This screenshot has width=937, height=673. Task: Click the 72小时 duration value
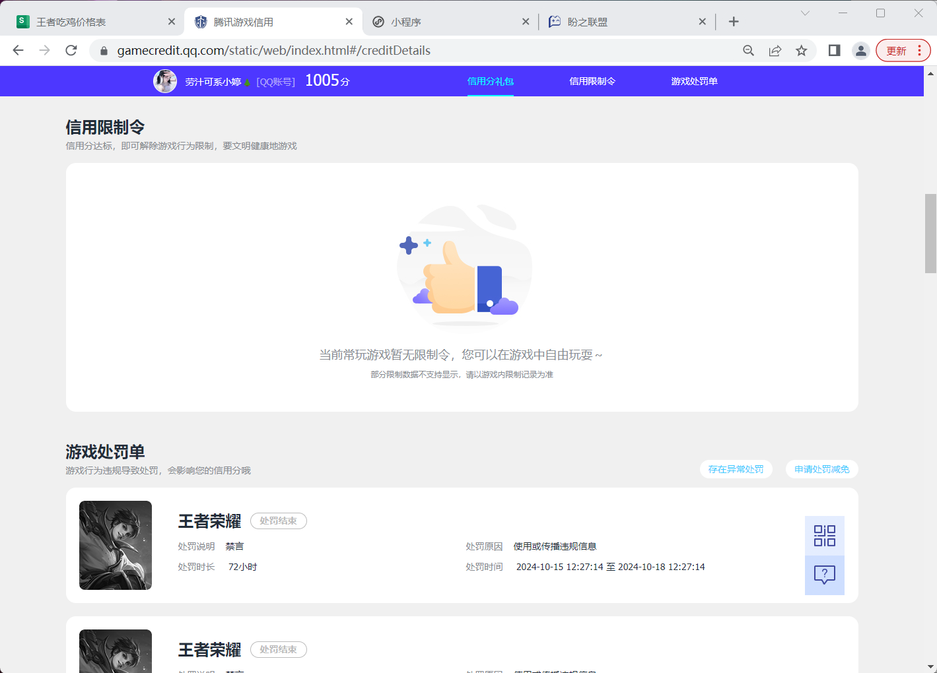point(242,567)
